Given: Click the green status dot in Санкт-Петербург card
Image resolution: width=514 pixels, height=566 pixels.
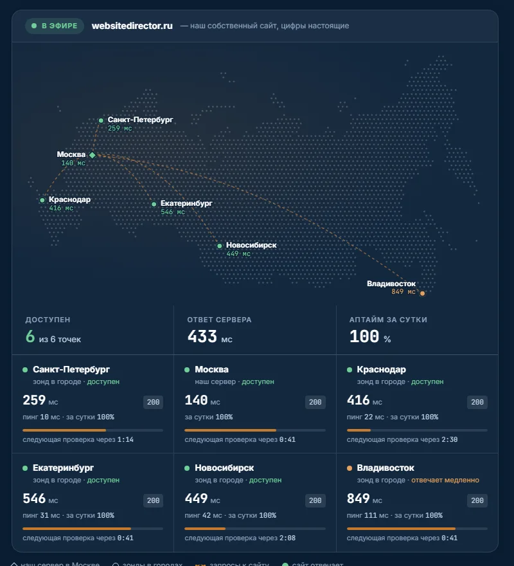Looking at the screenshot, I should click(25, 370).
